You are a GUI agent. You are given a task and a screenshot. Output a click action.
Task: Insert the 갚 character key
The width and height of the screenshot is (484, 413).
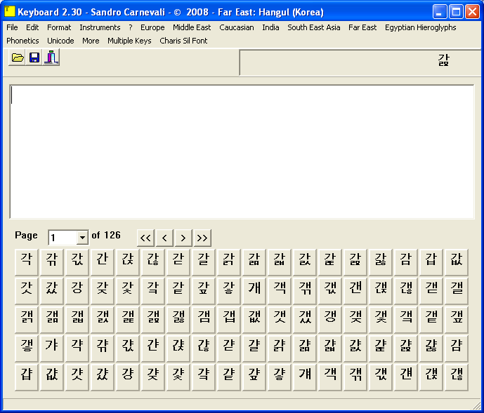[204, 290]
